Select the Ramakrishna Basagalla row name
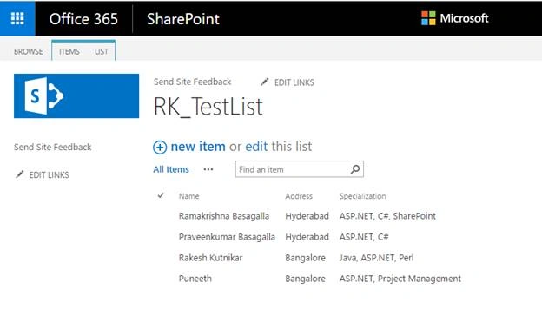The image size is (542, 322). 223,216
